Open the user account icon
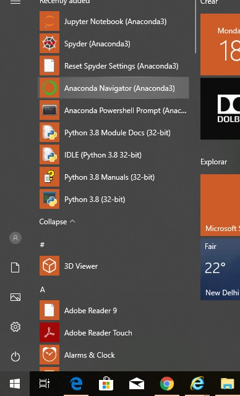 coord(15,238)
